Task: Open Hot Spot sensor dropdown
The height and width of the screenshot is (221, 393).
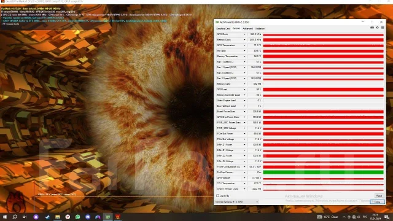Action: [244, 50]
